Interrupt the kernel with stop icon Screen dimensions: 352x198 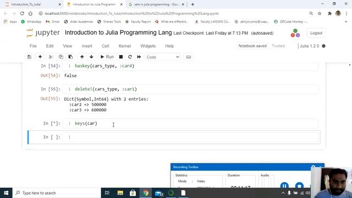coord(121,57)
